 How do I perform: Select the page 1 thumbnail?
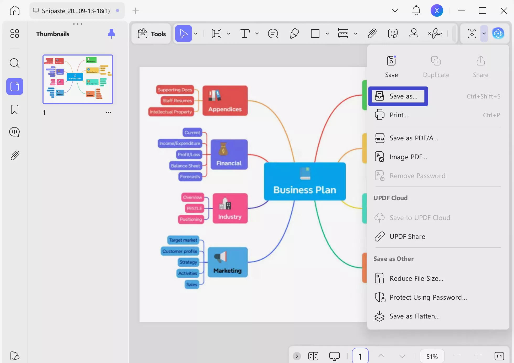click(x=78, y=79)
